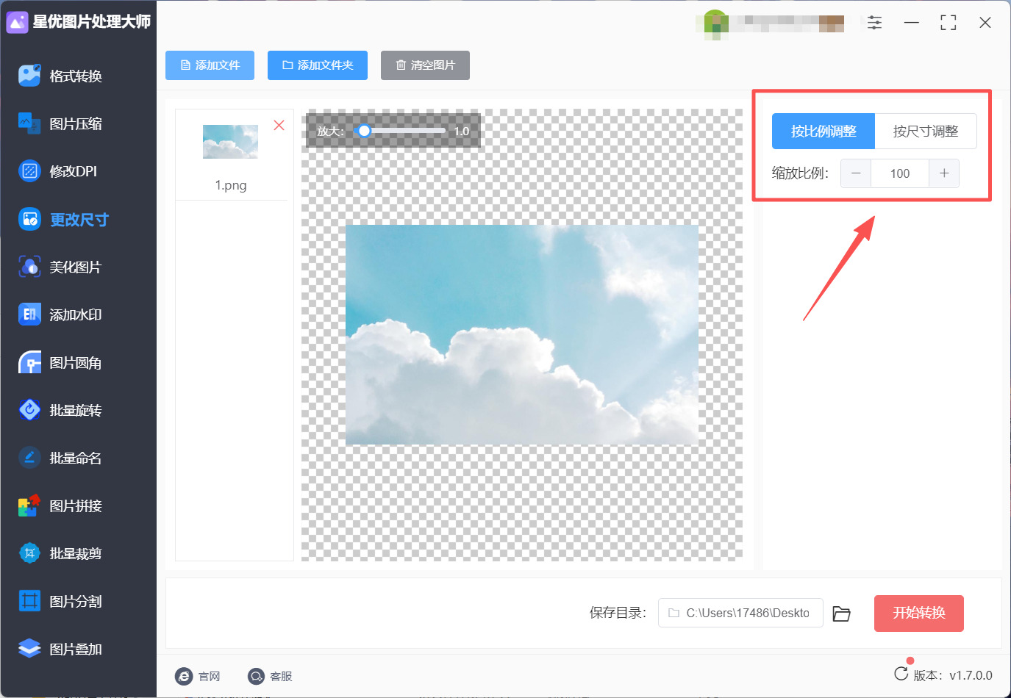Click the 添加文件 button
The height and width of the screenshot is (698, 1011).
coord(210,65)
